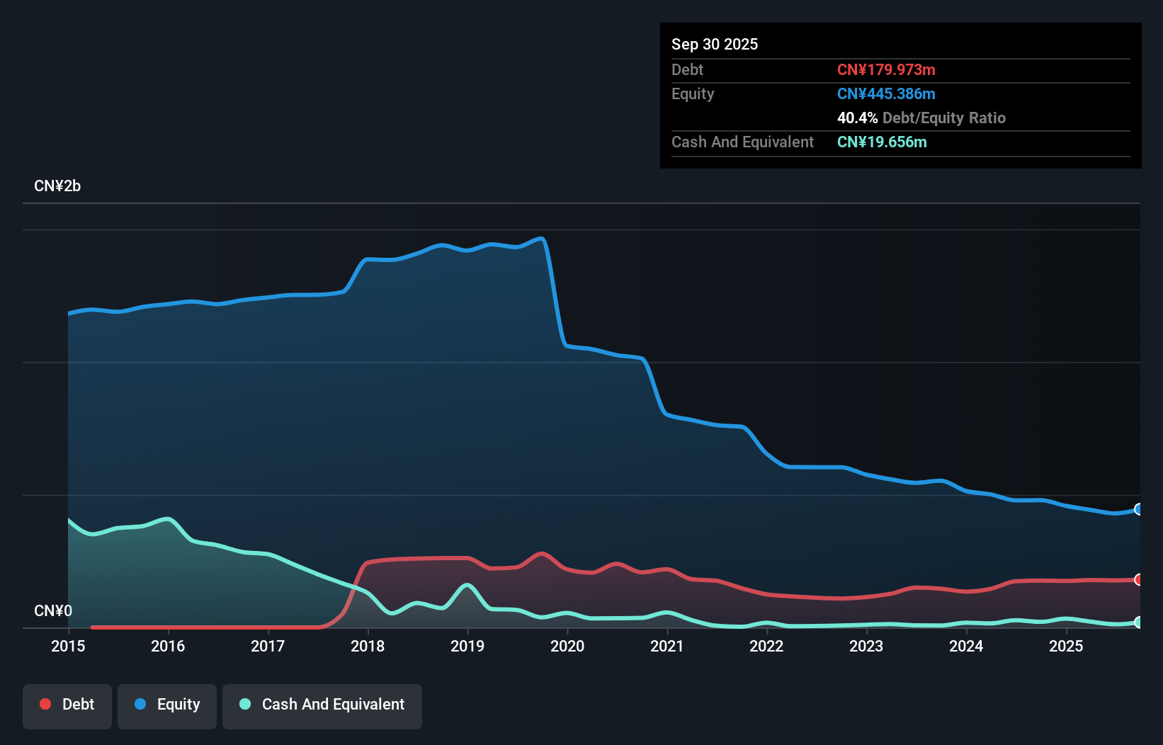Click the CN¥0 y-axis label
This screenshot has width=1163, height=745.
click(x=53, y=611)
